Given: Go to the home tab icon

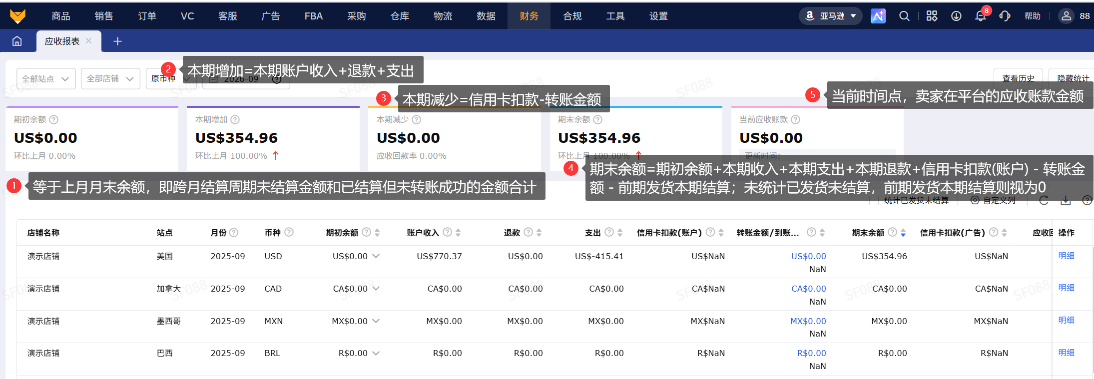Looking at the screenshot, I should 17,41.
